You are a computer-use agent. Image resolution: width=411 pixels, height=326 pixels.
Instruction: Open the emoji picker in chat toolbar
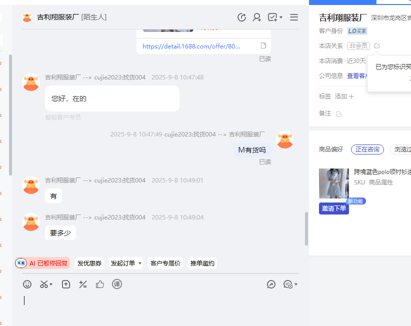27,284
